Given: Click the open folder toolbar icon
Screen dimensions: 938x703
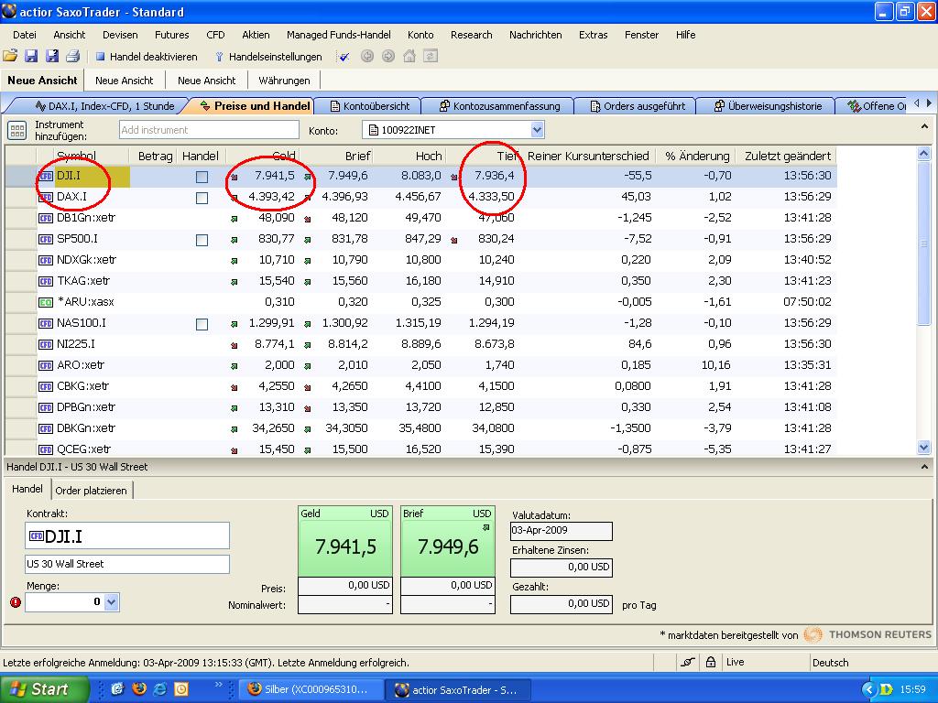Looking at the screenshot, I should [x=10, y=56].
